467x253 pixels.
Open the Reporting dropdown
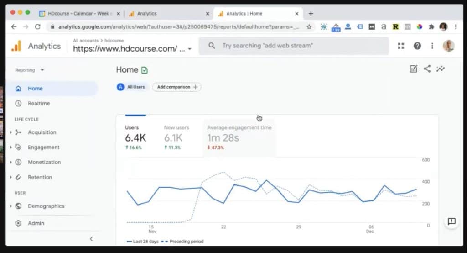click(30, 70)
